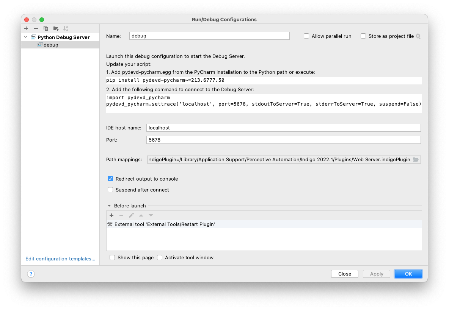This screenshot has width=449, height=310.
Task: Click the debug configuration item icon
Action: click(40, 45)
